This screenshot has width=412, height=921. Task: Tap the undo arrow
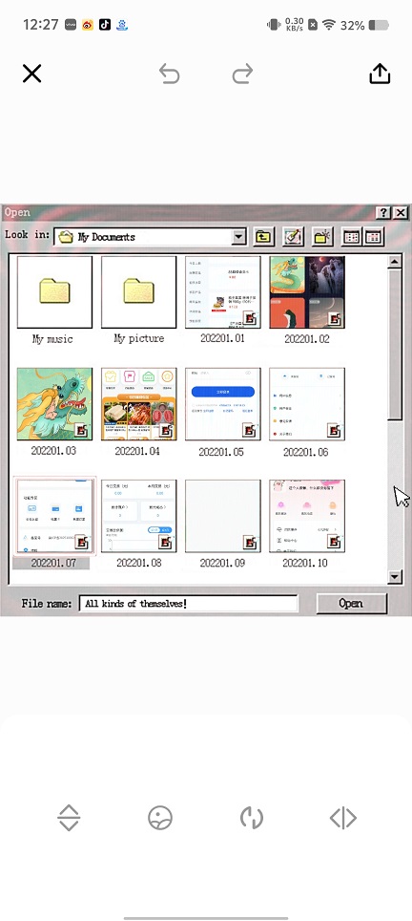coord(170,74)
